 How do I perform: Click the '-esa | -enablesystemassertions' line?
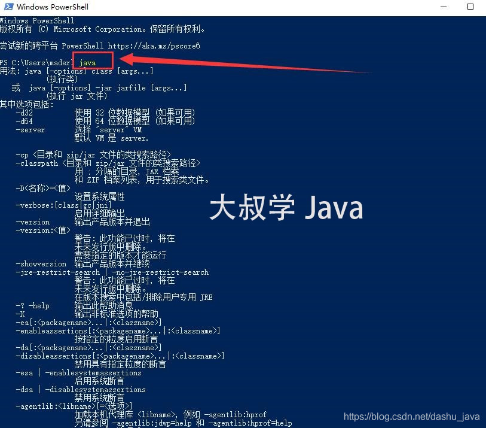79,373
